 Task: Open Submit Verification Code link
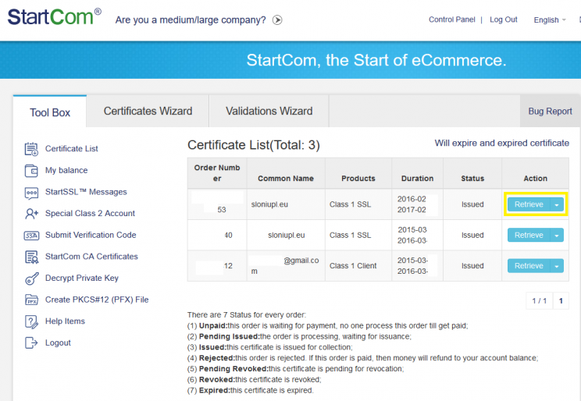91,235
